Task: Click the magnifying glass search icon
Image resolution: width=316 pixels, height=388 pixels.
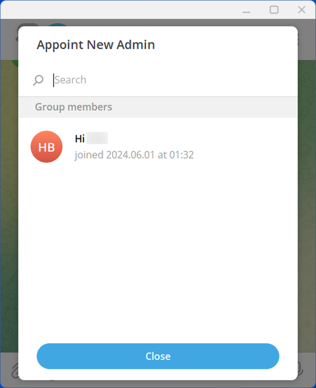Action: pos(38,80)
